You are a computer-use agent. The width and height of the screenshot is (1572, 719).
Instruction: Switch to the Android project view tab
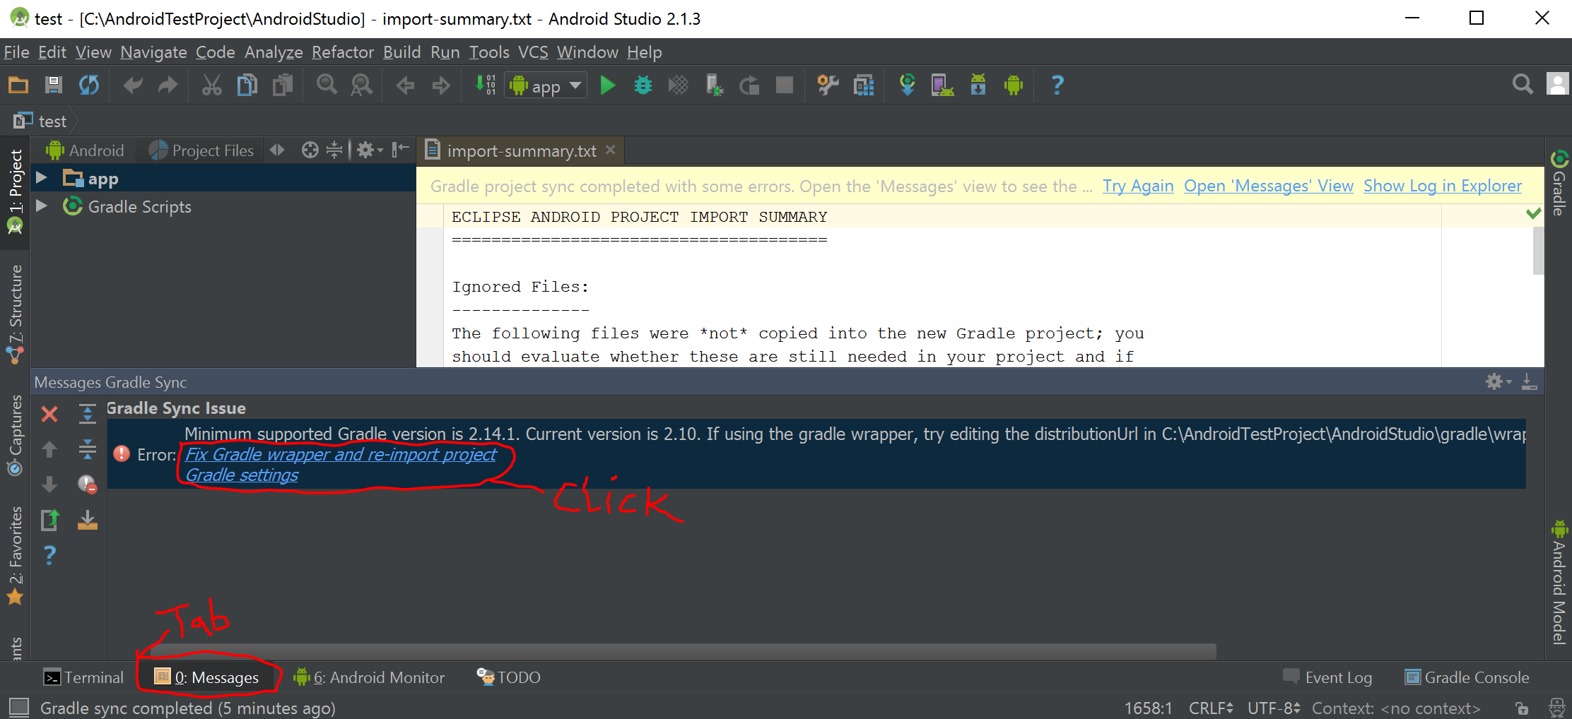(x=85, y=150)
